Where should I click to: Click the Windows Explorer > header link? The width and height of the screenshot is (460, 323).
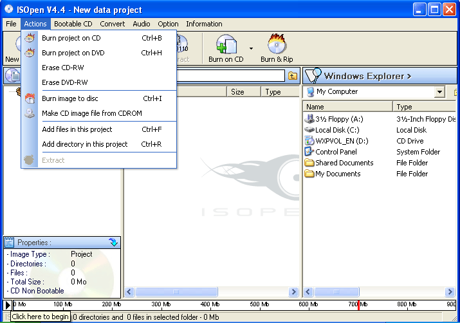(367, 77)
